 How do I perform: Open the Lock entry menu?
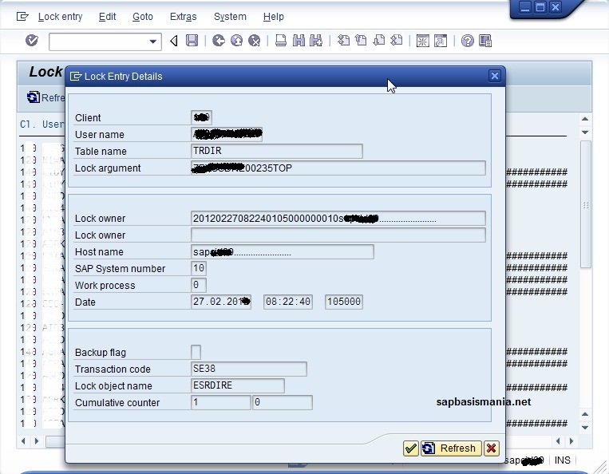pyautogui.click(x=60, y=17)
